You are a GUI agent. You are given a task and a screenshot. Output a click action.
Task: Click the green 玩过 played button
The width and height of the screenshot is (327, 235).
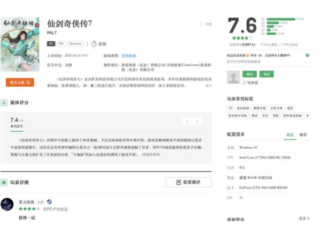(x=267, y=74)
